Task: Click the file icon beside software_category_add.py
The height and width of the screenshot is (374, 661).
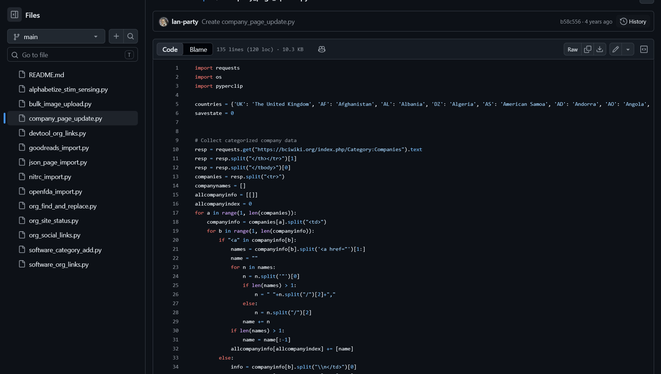Action: (x=22, y=249)
